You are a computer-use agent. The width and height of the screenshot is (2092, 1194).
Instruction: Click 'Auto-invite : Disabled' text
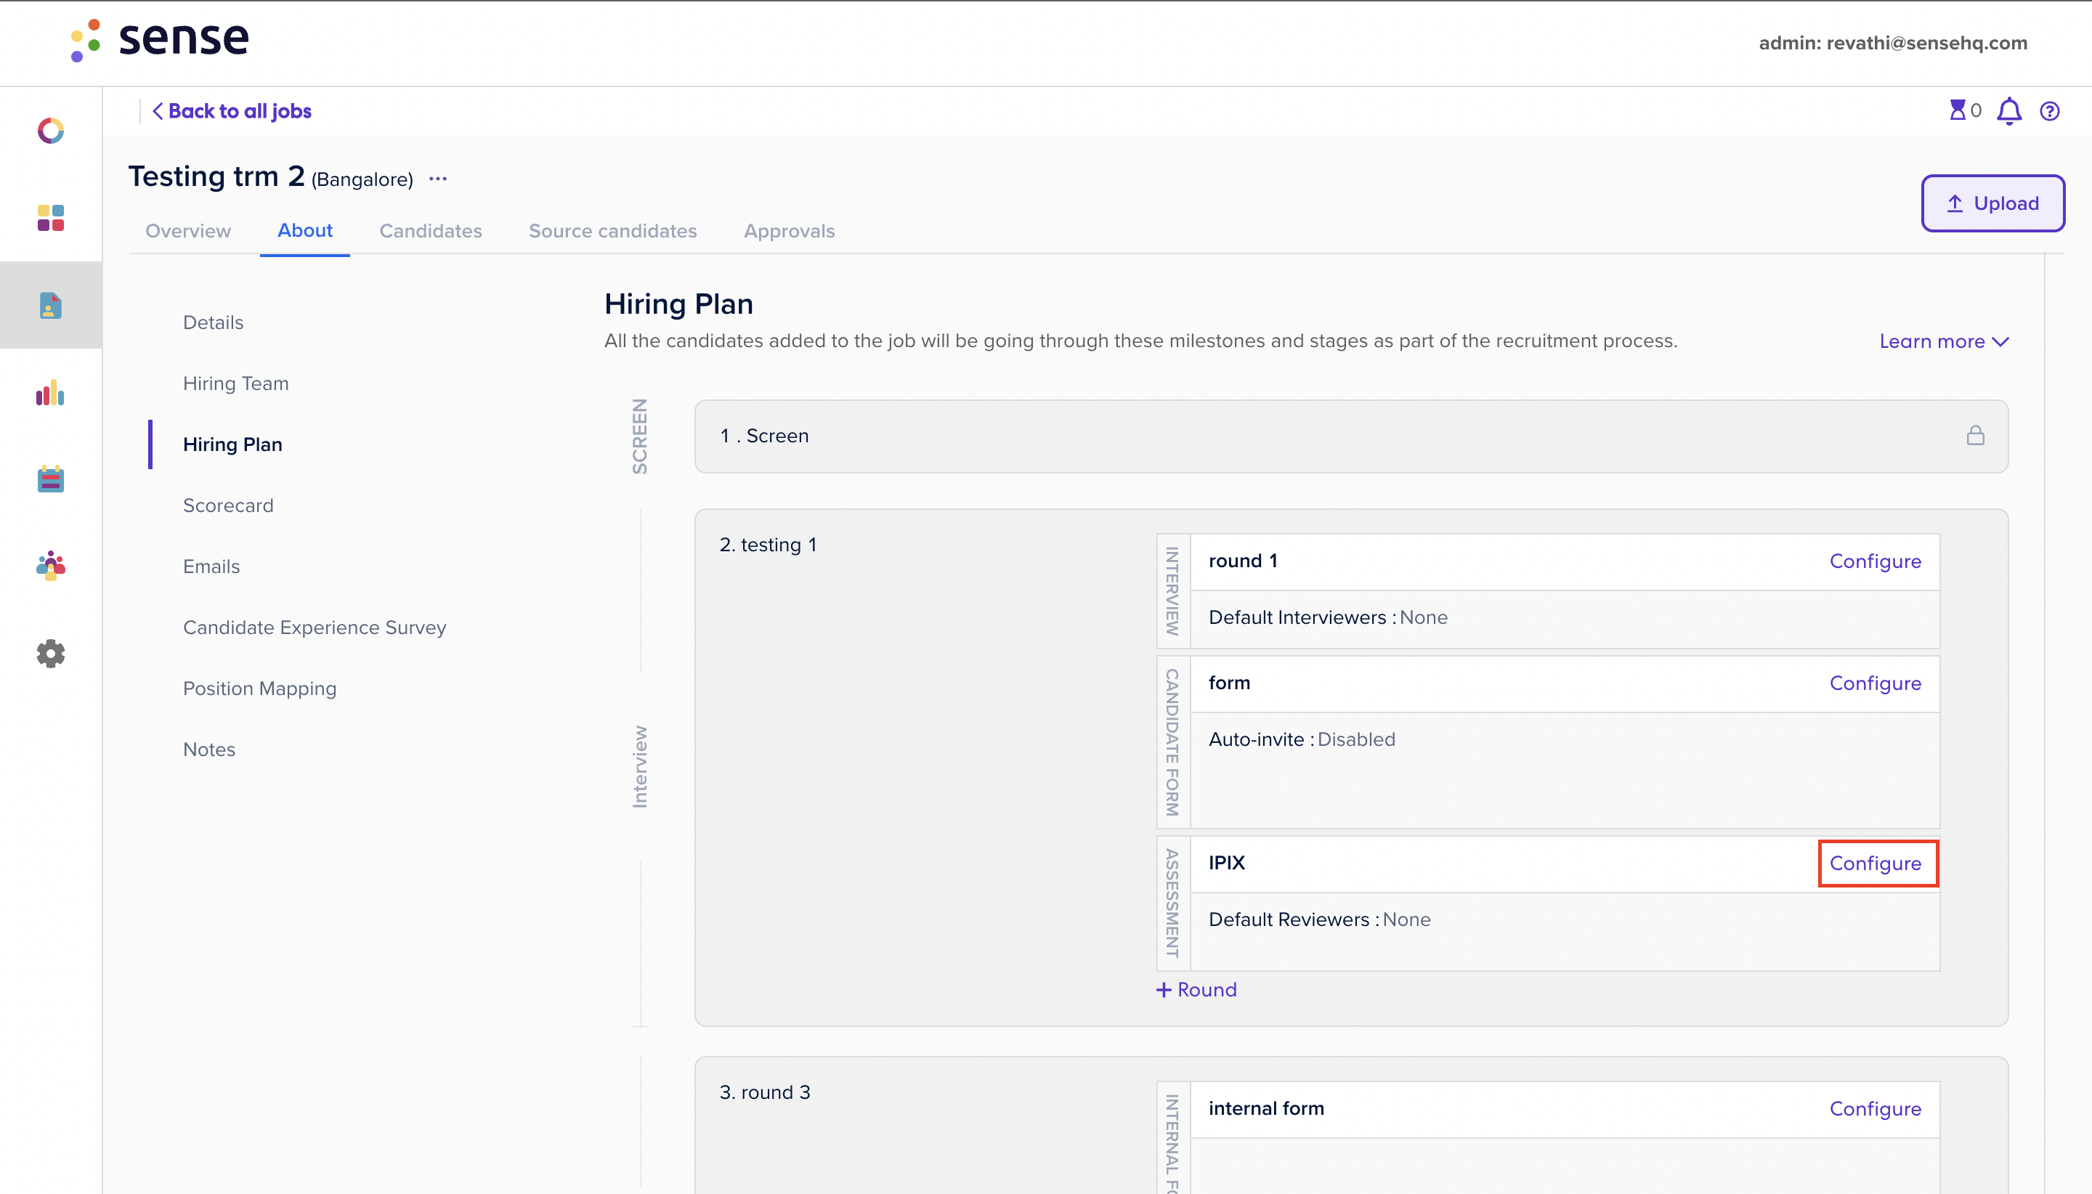(1302, 739)
